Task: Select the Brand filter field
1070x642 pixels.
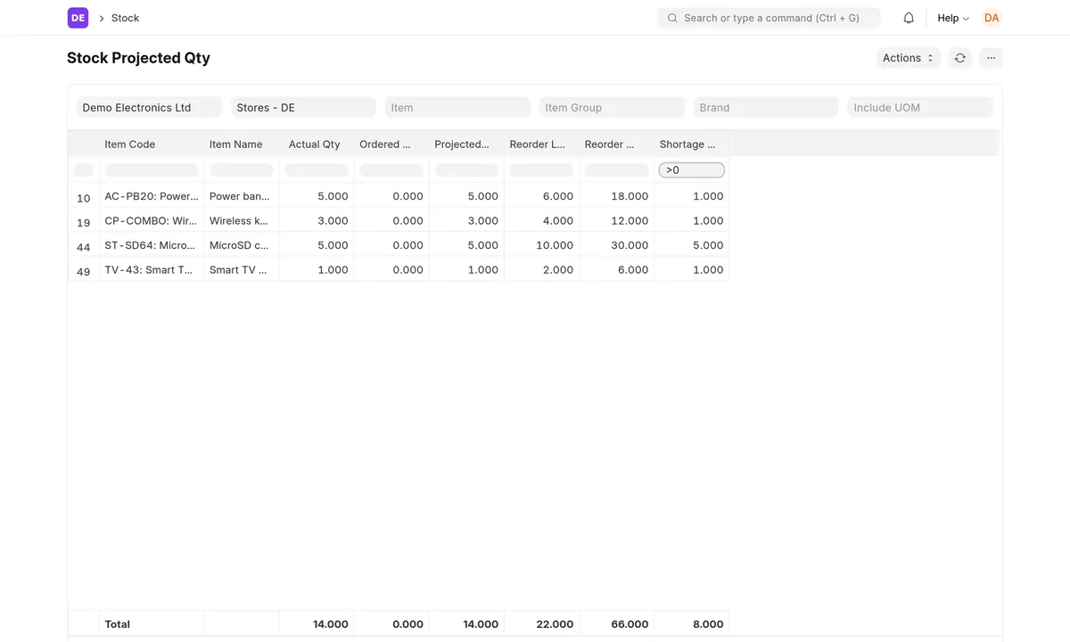Action: click(766, 107)
